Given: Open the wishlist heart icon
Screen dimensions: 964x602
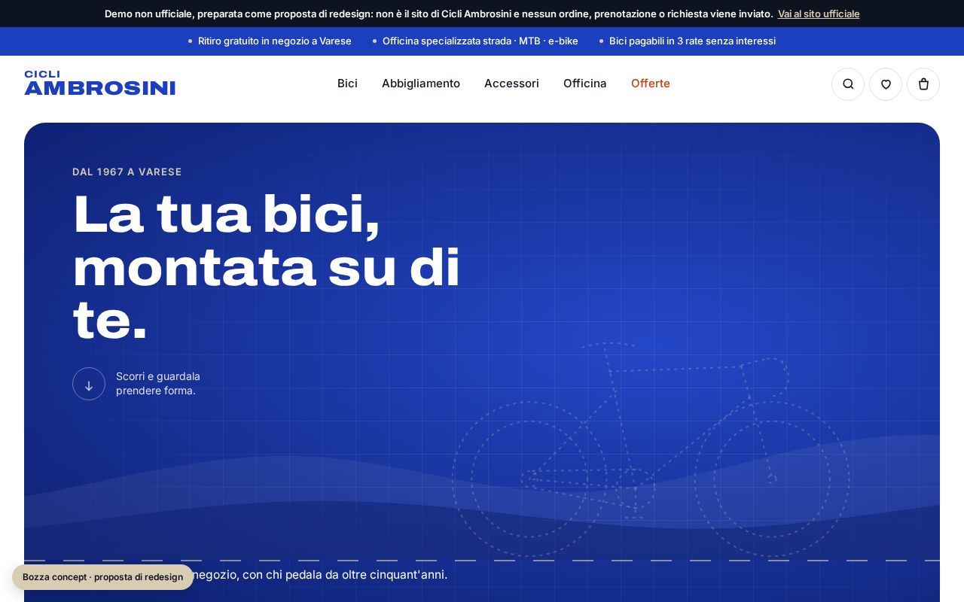Looking at the screenshot, I should [x=886, y=84].
